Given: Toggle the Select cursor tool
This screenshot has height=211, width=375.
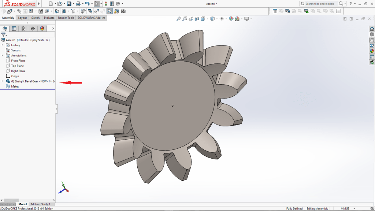Looking at the screenshot, I should (x=96, y=4).
